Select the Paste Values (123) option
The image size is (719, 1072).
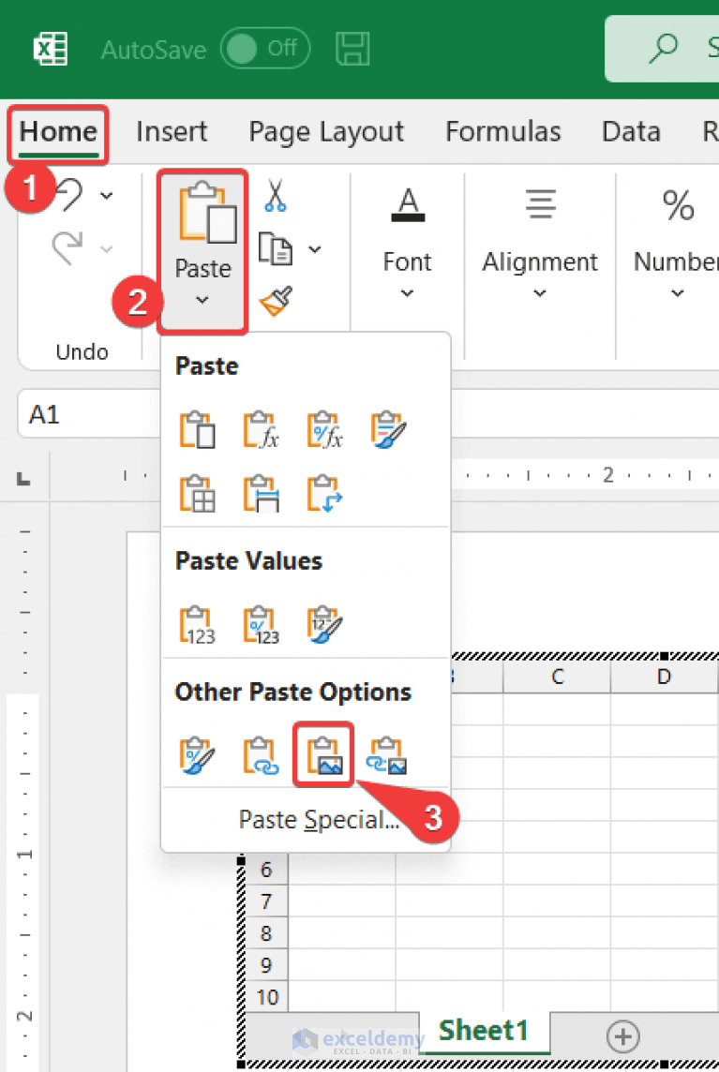(x=196, y=623)
